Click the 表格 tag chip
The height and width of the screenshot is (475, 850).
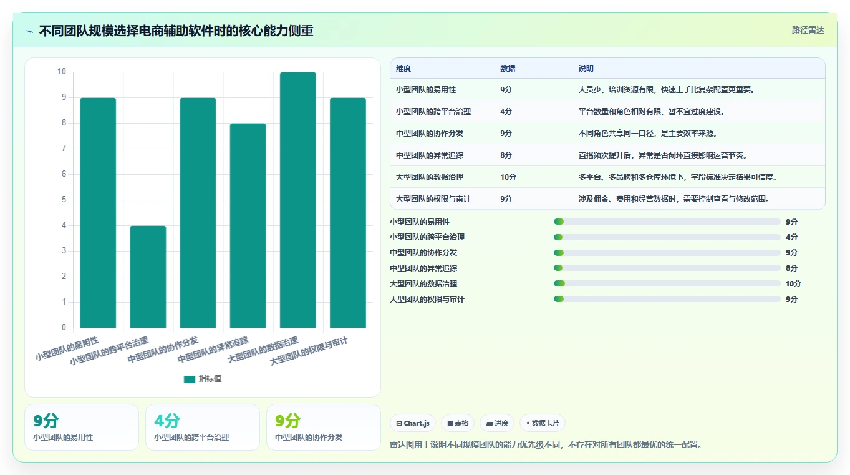[458, 423]
